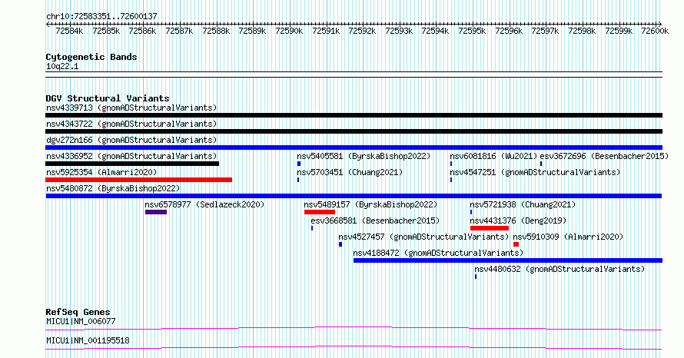Open nsv6081816 (Wu2021) label
The height and width of the screenshot is (358, 684).
click(493, 156)
